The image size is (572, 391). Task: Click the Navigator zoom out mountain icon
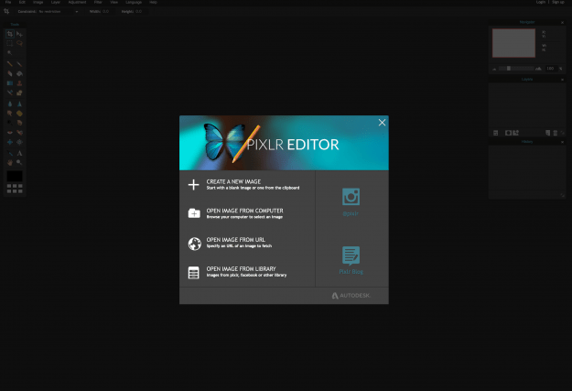(494, 69)
